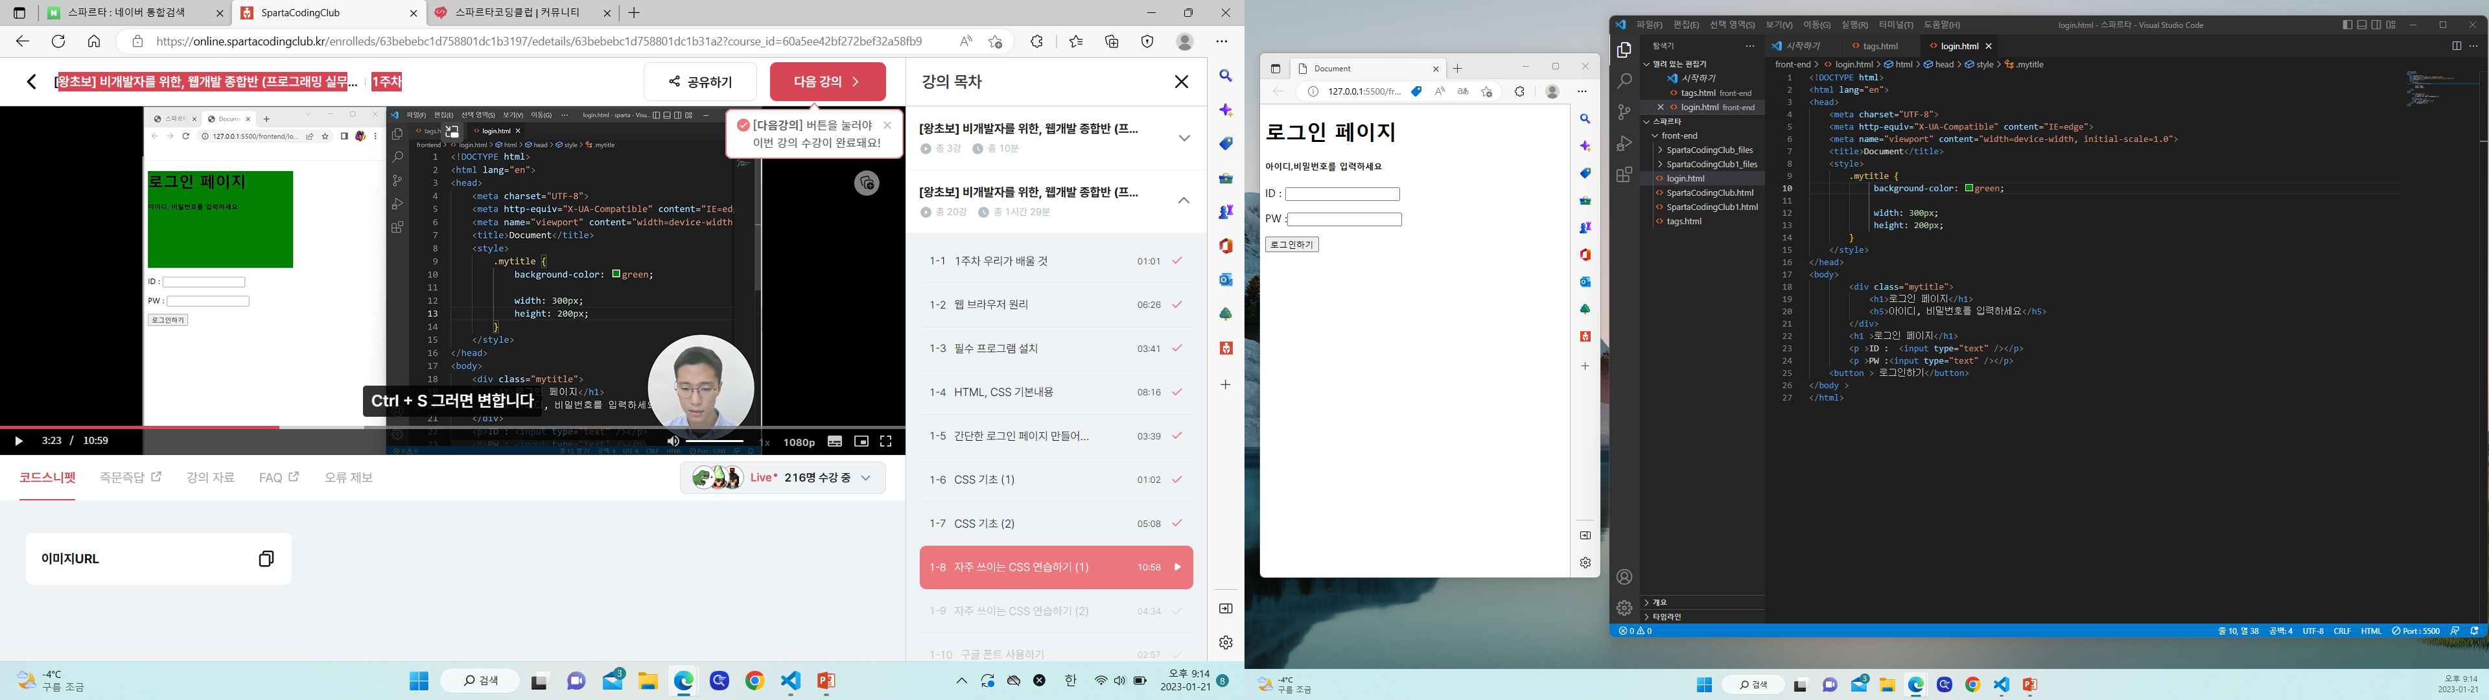Expand the 개요 outline section
Screen dimensions: 2489x700
coord(1703,602)
